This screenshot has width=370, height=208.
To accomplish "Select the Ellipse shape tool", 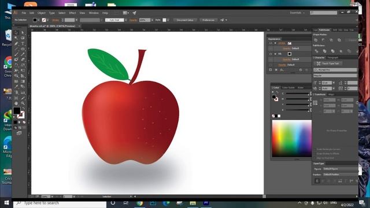I will point(23,49).
